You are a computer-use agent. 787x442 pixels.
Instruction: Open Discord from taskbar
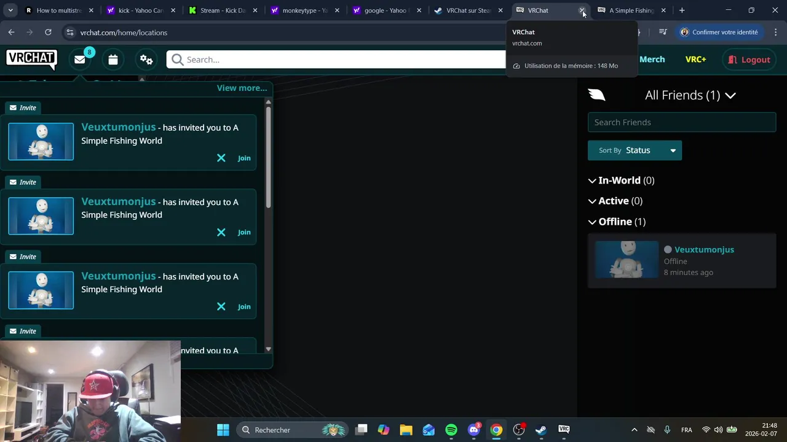[474, 430]
